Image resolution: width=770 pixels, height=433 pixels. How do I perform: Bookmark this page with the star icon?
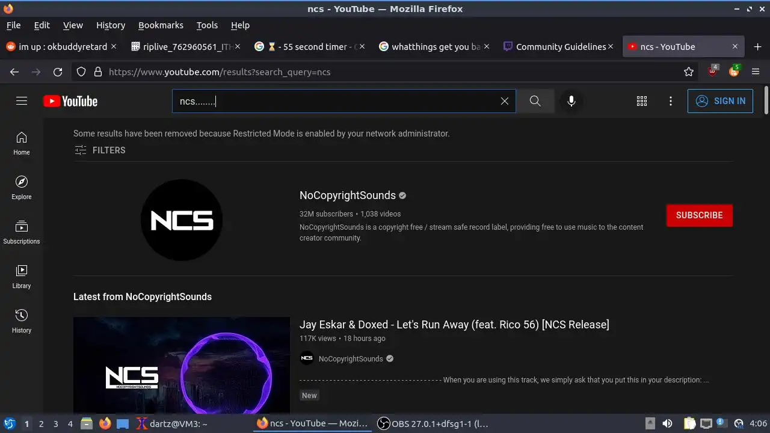tap(689, 72)
